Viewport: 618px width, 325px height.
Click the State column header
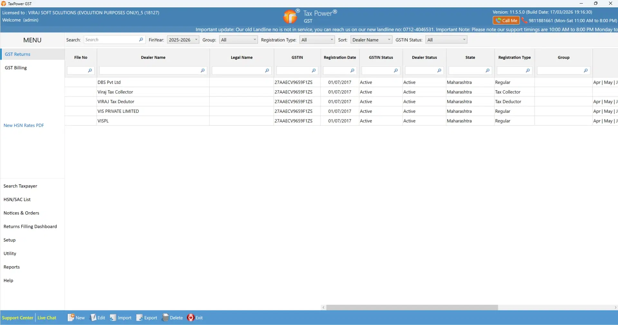(x=470, y=58)
